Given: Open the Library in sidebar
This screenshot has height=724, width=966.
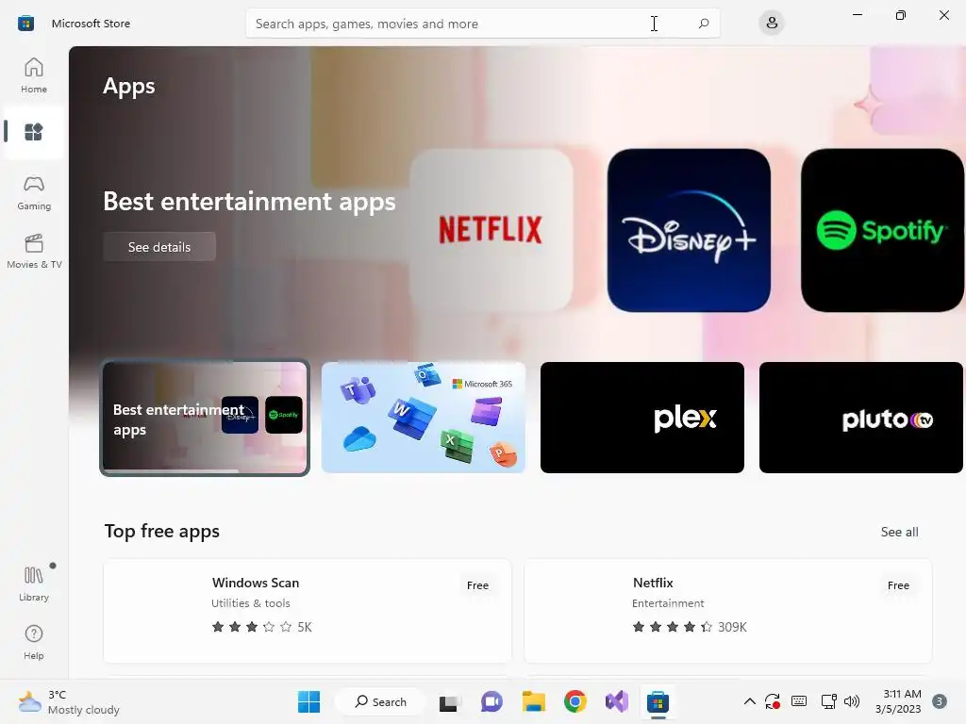Looking at the screenshot, I should (x=34, y=583).
